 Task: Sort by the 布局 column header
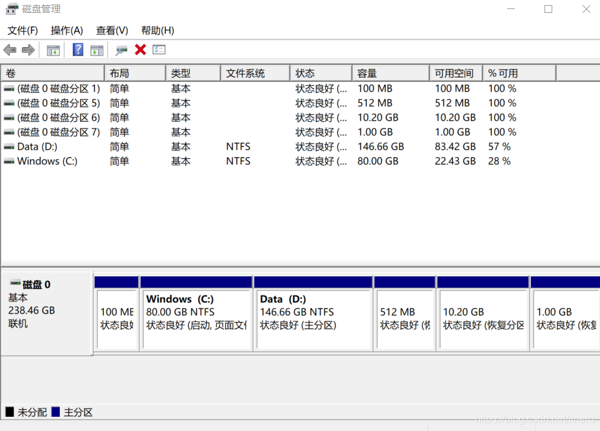135,73
